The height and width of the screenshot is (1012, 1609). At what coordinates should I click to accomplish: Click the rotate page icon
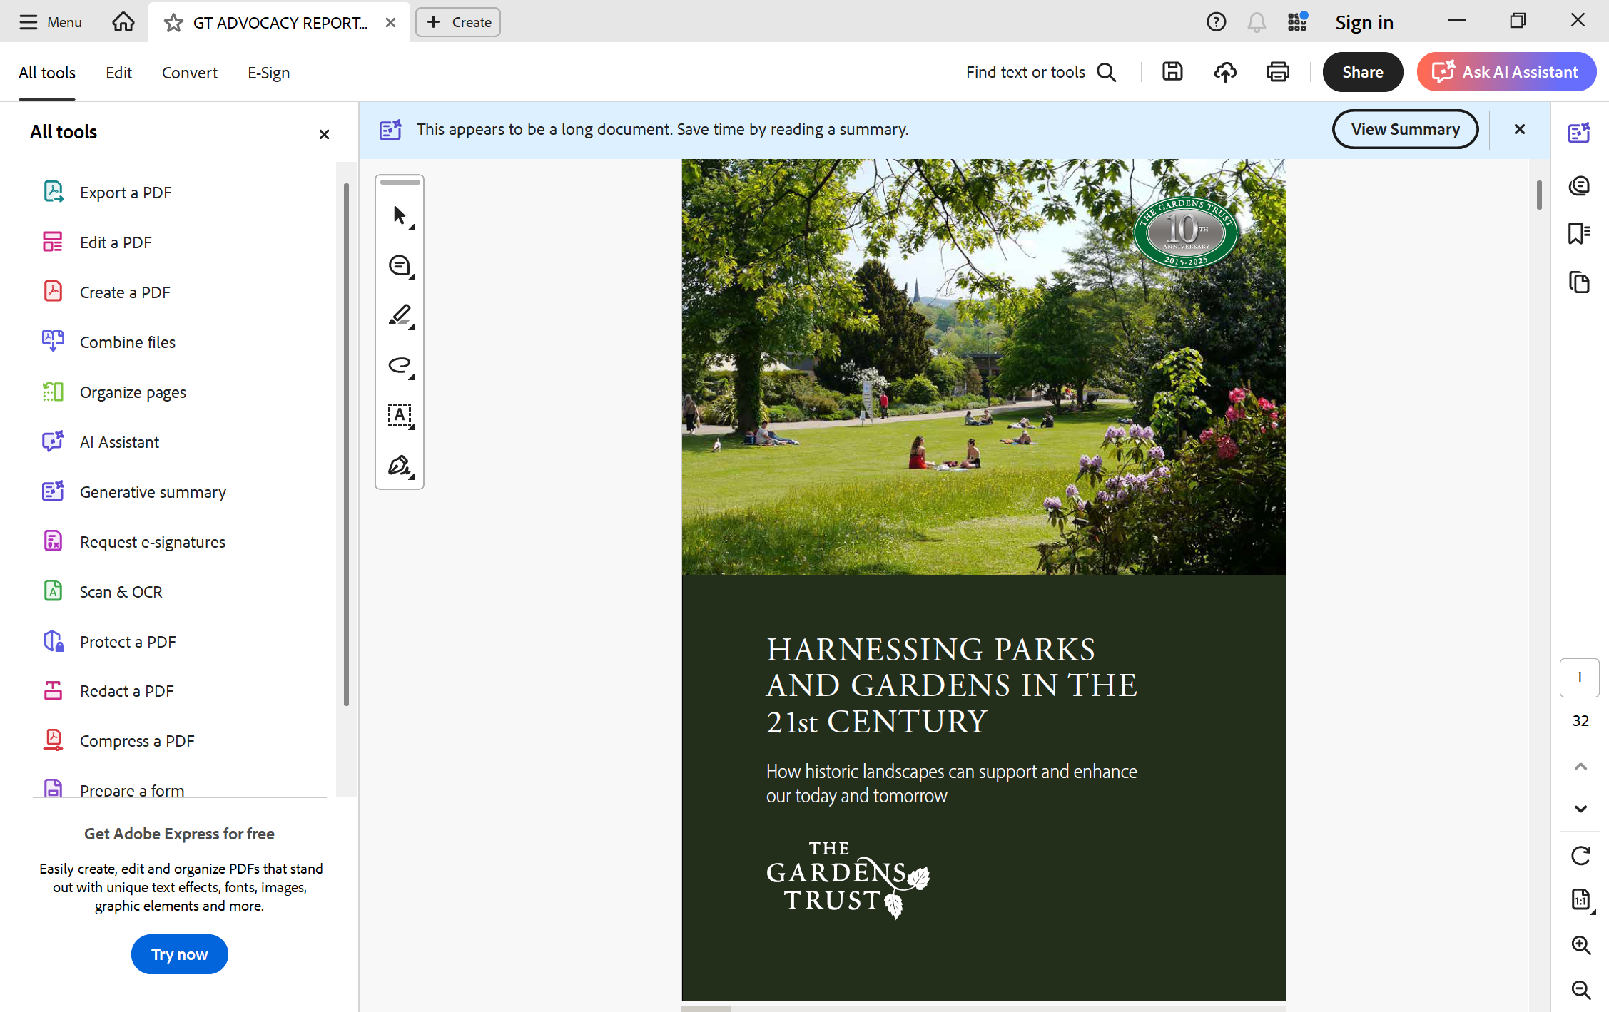point(1580,855)
